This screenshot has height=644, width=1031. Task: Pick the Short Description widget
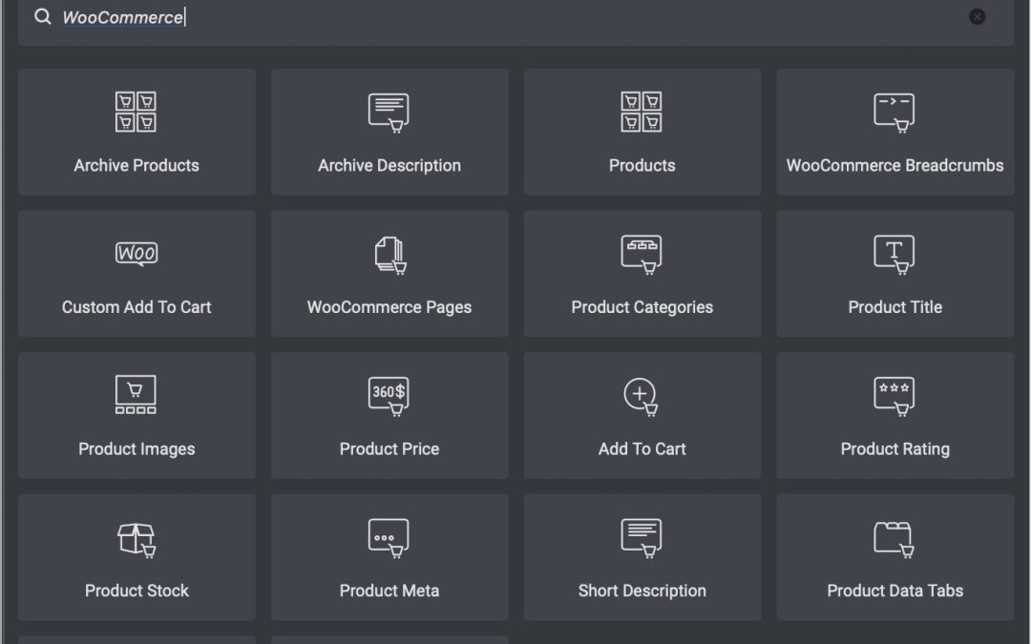point(642,557)
